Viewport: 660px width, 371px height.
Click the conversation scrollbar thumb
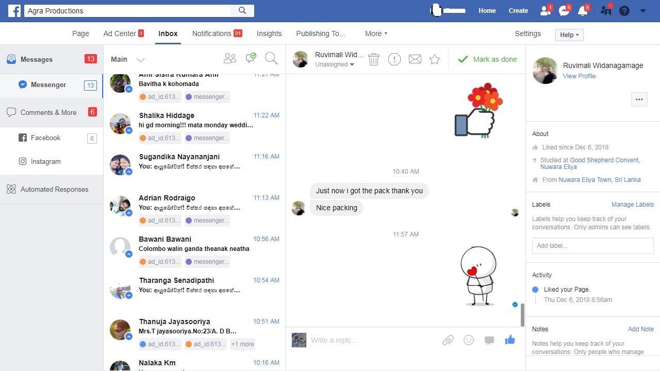pyautogui.click(x=522, y=315)
